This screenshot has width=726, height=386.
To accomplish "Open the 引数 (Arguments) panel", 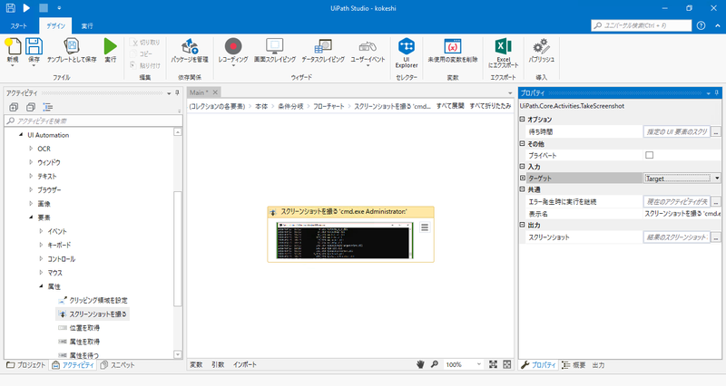I will 218,364.
